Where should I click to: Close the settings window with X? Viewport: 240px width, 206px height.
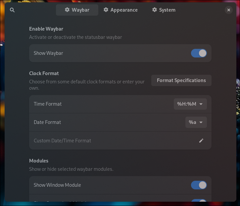229,10
